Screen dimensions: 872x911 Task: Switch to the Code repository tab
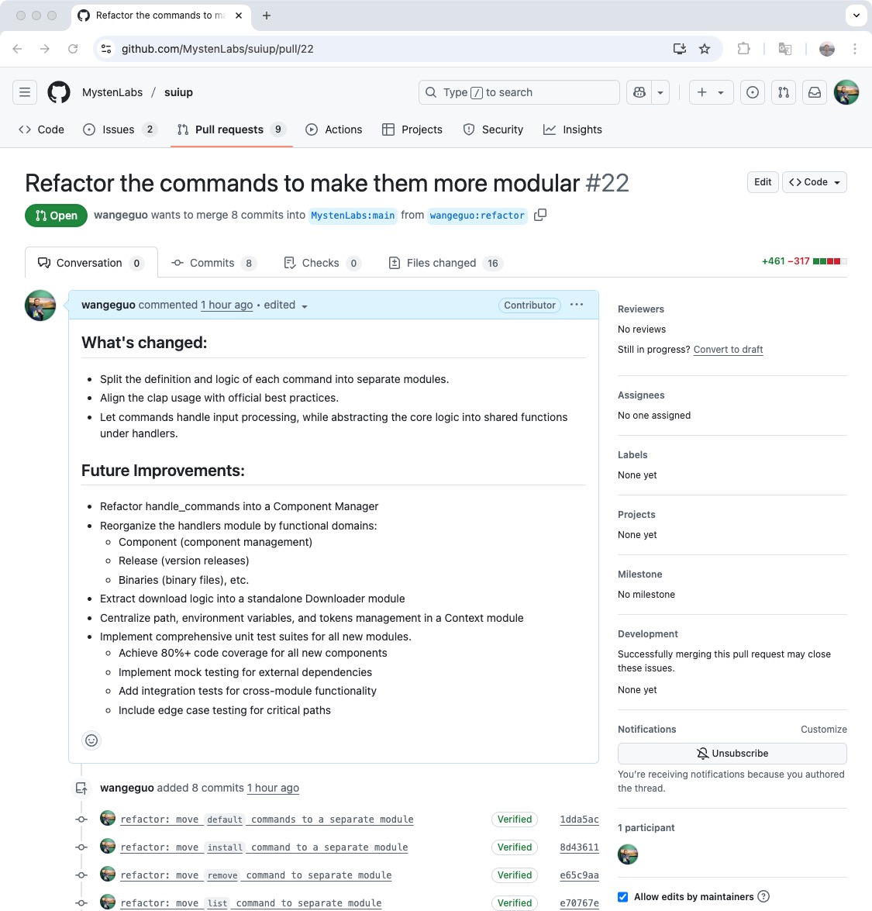pyautogui.click(x=41, y=129)
